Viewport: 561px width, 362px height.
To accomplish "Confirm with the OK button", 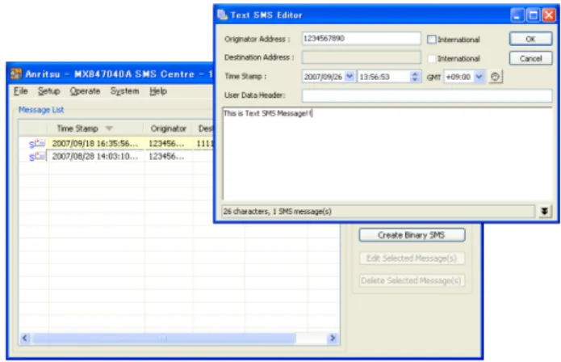I will tap(530, 39).
